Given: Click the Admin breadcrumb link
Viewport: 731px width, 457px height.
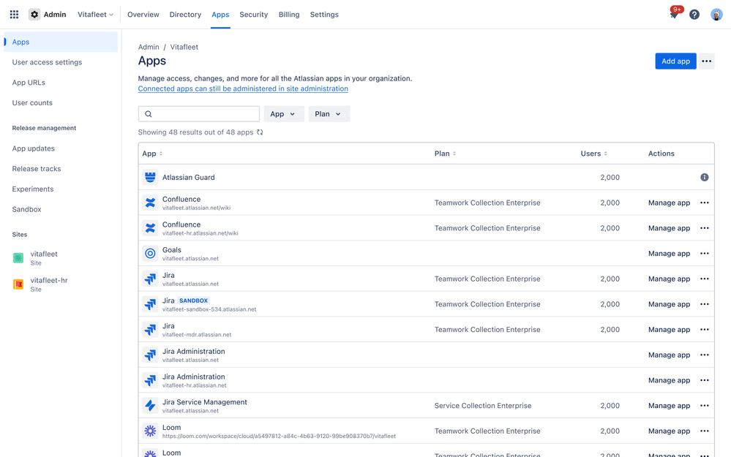Looking at the screenshot, I should [149, 47].
